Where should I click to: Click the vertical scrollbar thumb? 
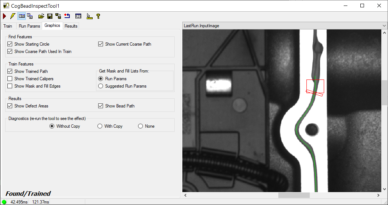384,93
